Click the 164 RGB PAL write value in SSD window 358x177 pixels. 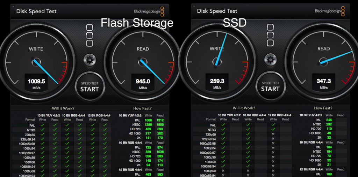pos(329,147)
